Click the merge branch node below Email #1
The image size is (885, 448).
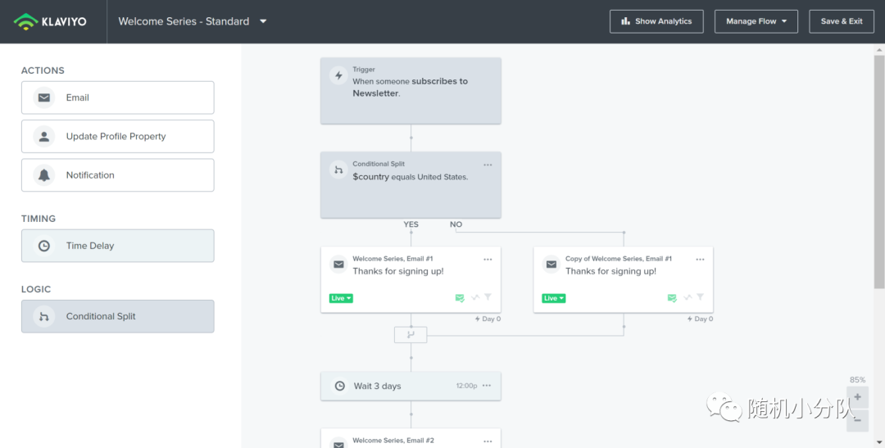click(411, 335)
